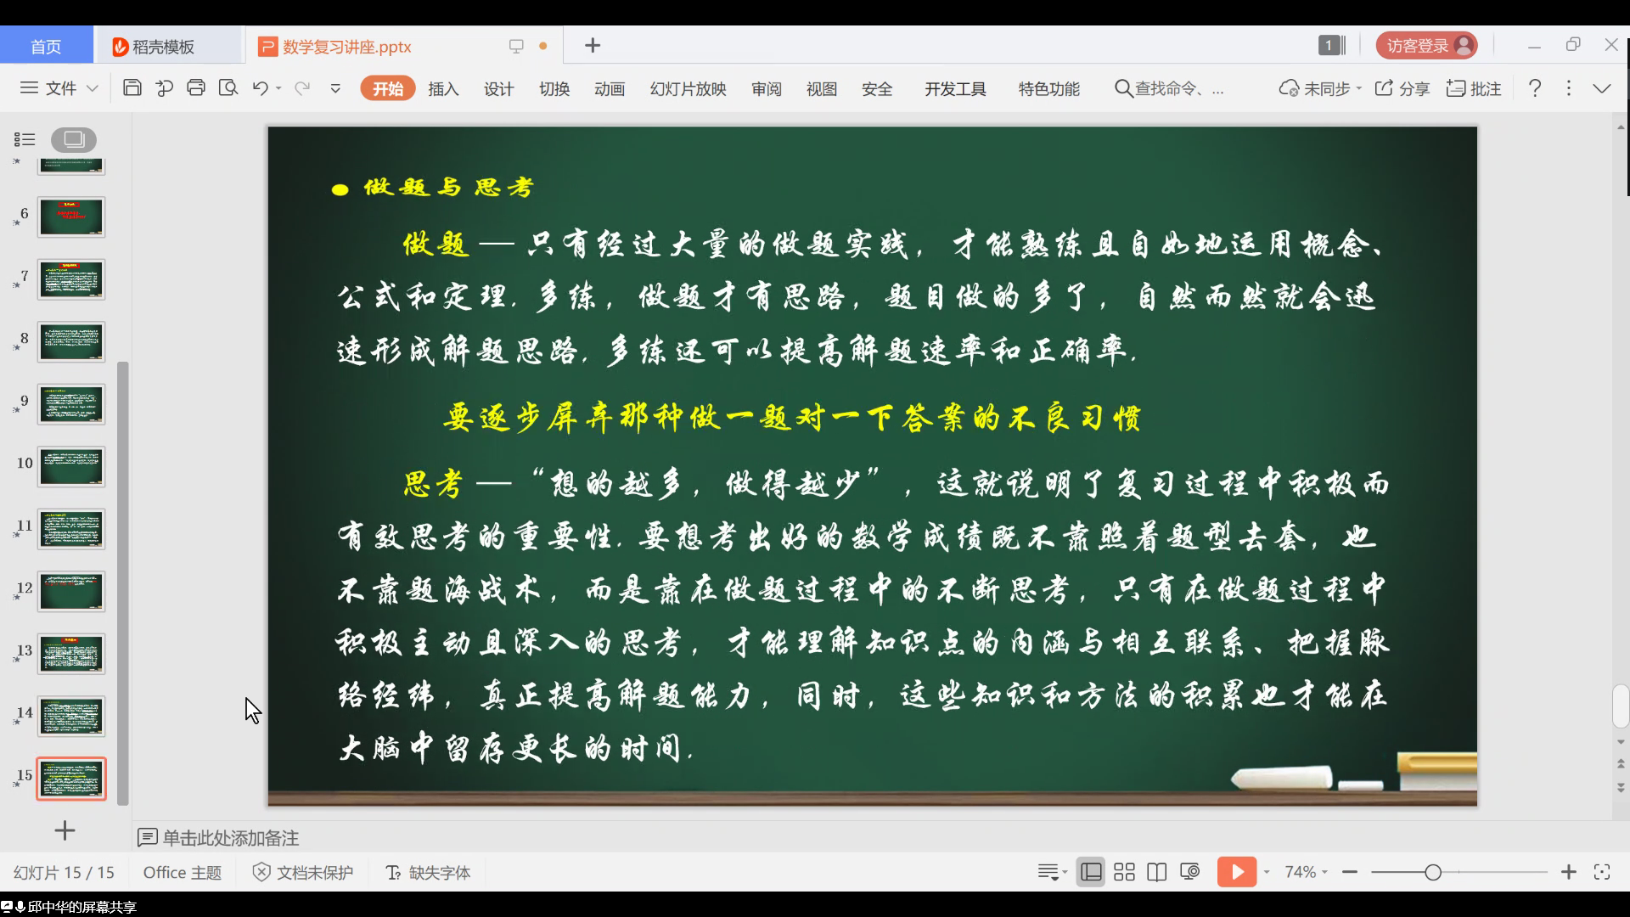The height and width of the screenshot is (917, 1630).
Task: Select the 数学复习讲座.pptx document tab
Action: [406, 45]
